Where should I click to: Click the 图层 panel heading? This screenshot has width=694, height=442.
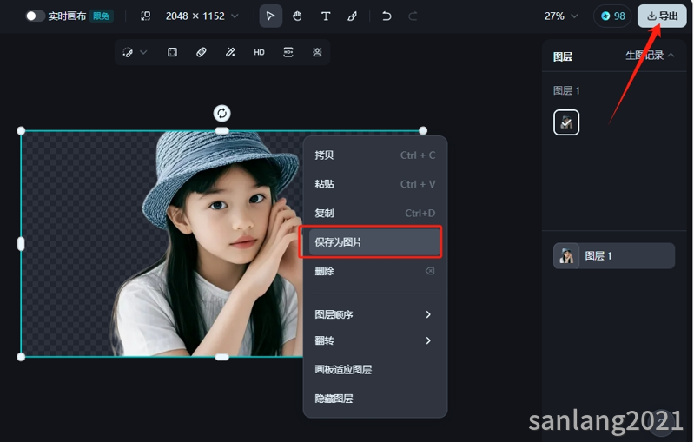coord(563,56)
